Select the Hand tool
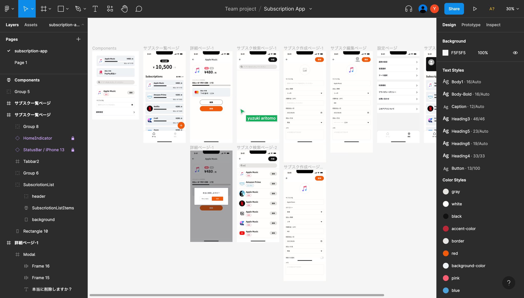Screen dimensions: 524x298 point(124,9)
